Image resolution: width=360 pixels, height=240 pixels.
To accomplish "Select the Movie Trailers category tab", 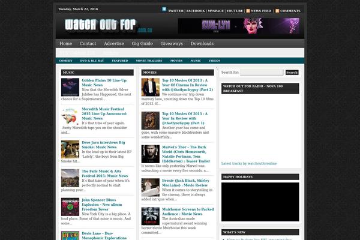I will 149,61.
